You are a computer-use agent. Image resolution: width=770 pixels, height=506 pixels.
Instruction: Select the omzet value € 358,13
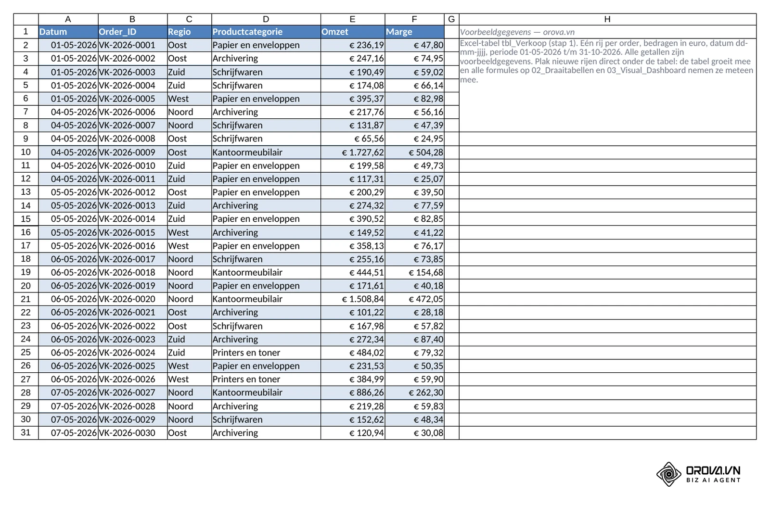[x=353, y=246]
